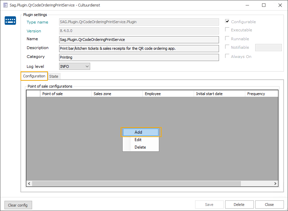
Task: Click the right arrow on the horizontal scrollbar
Action: pos(275,183)
